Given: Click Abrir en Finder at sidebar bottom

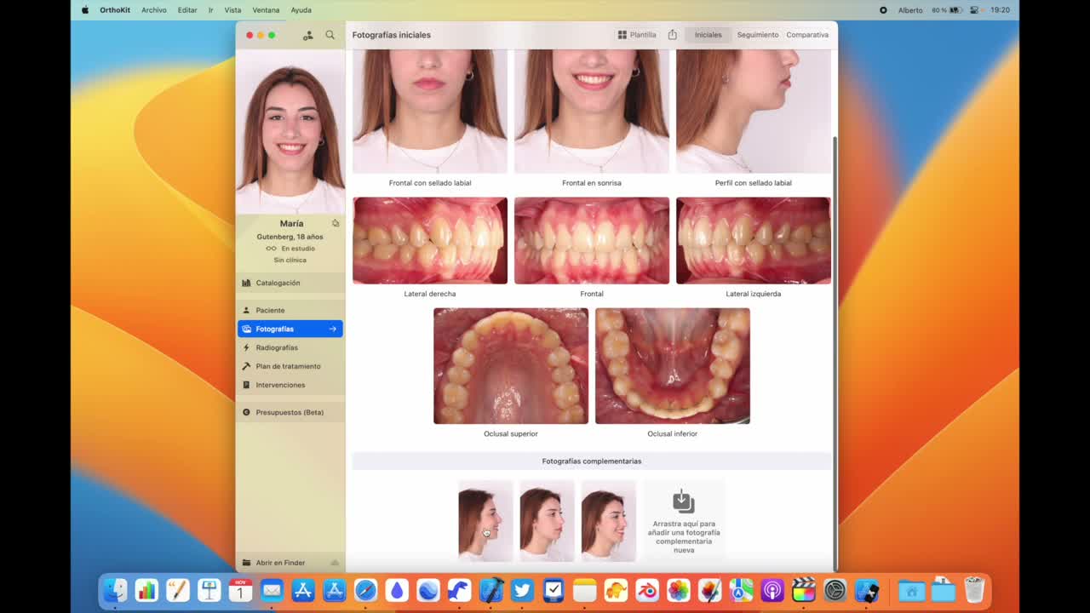Looking at the screenshot, I should point(280,563).
